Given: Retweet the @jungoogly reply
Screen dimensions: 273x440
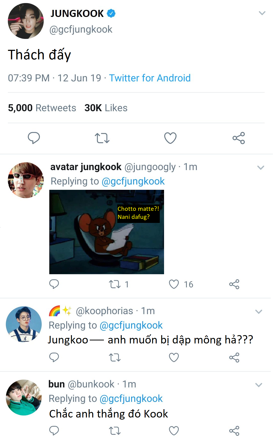Looking at the screenshot, I should coord(115,284).
